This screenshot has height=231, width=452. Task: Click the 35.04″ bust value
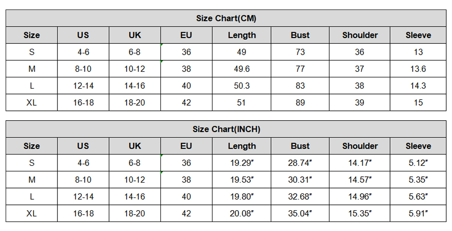(x=300, y=213)
